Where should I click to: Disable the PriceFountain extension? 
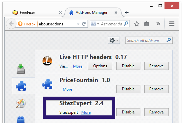point(128,89)
